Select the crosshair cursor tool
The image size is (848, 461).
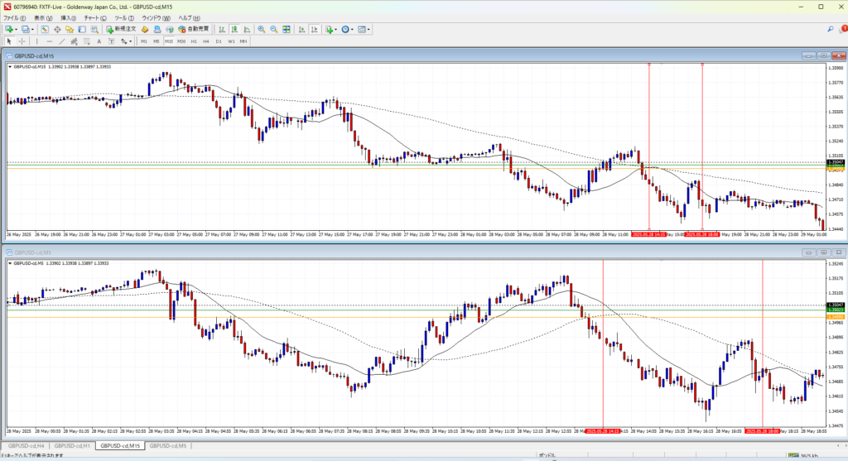[x=22, y=41]
